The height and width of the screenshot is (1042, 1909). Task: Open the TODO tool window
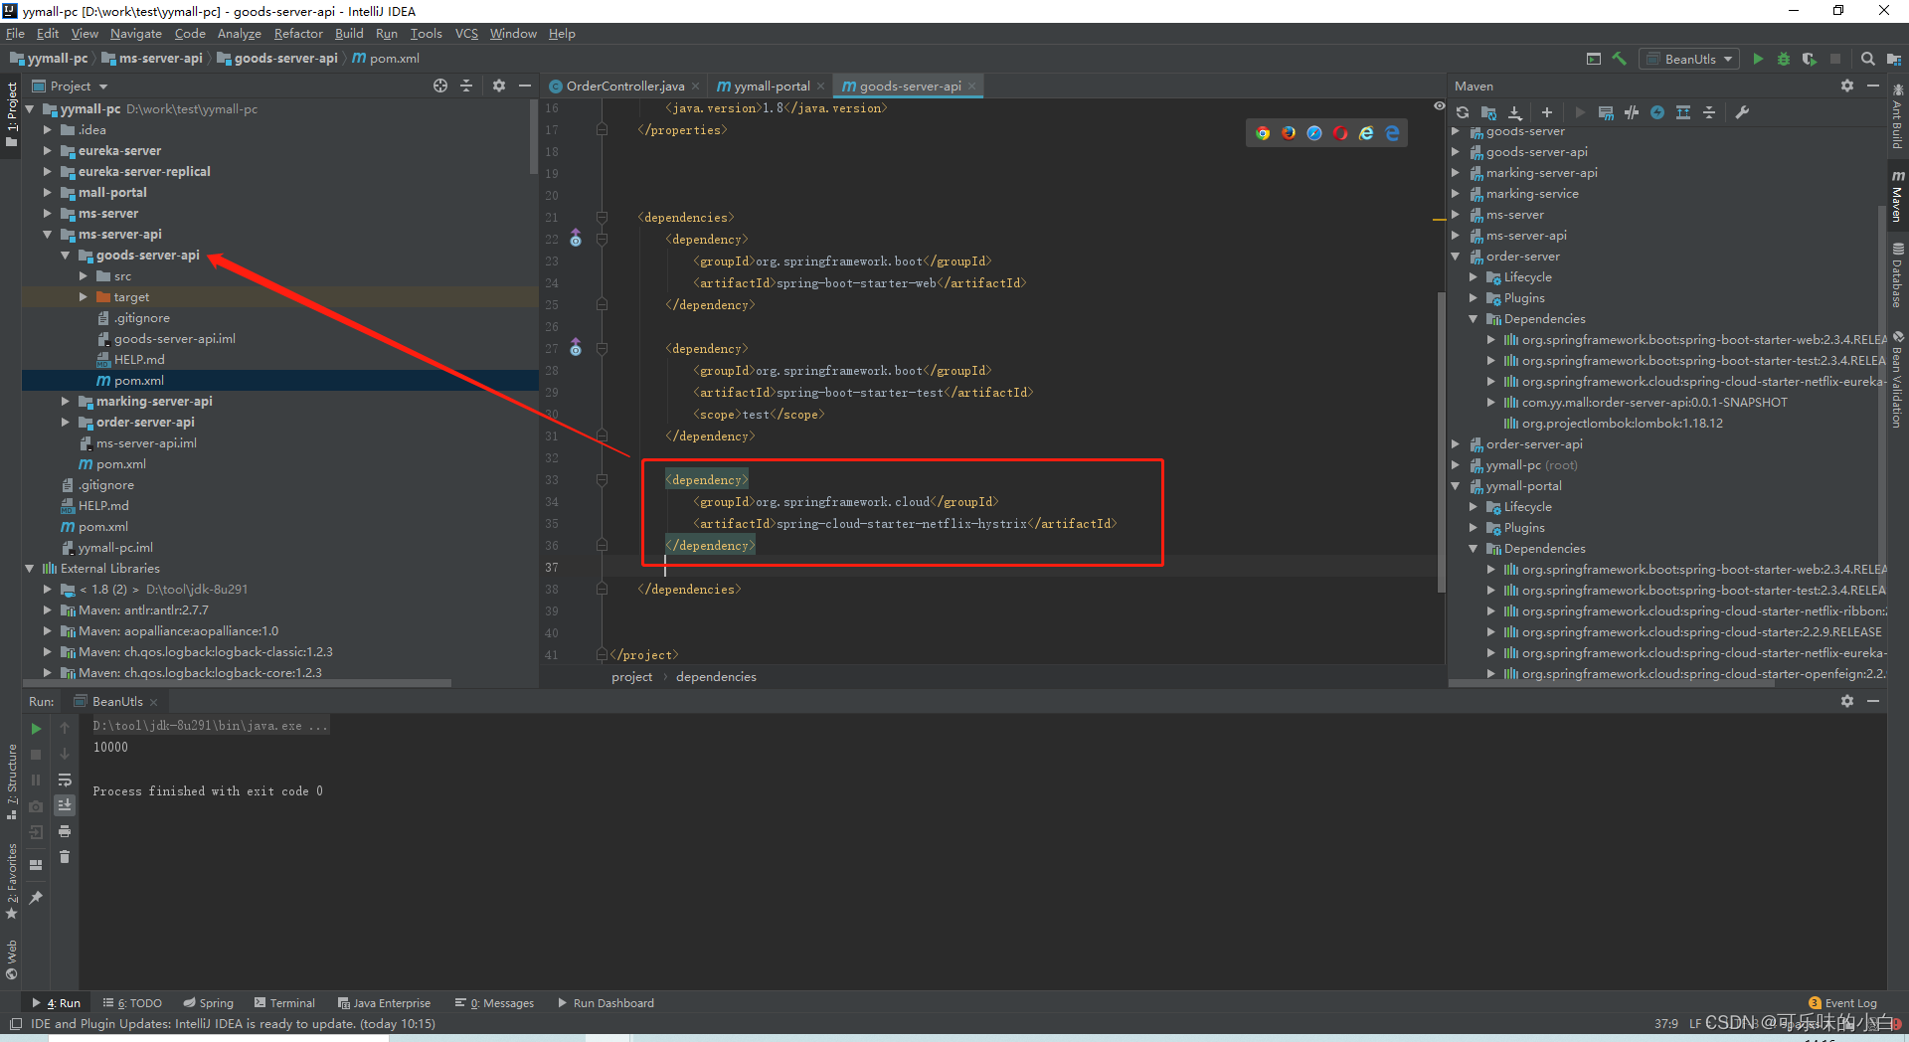coord(133,1003)
